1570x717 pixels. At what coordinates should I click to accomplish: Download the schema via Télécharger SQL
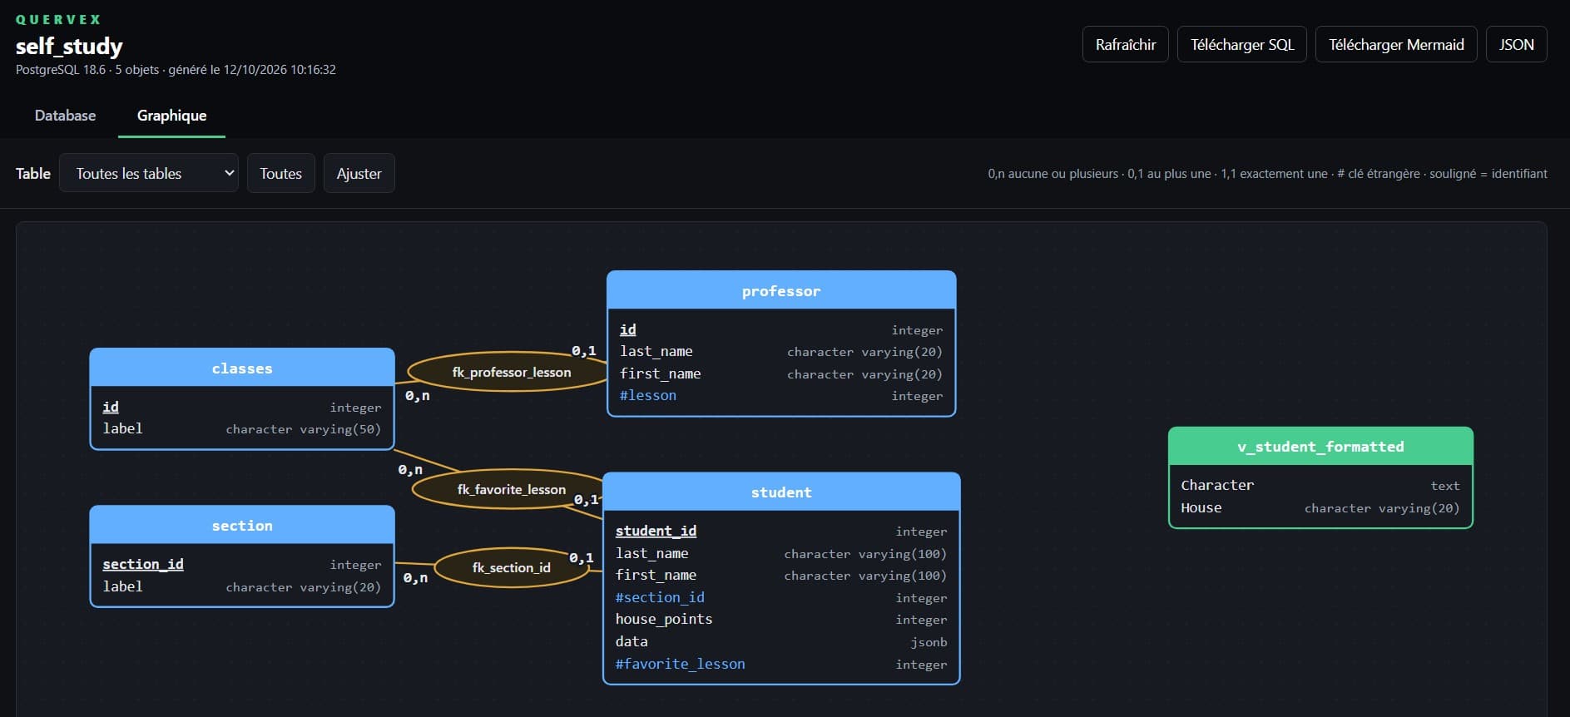[1242, 45]
